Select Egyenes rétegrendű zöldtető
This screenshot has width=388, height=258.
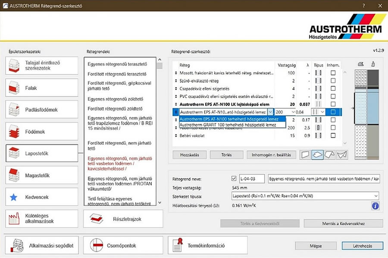coord(115,99)
